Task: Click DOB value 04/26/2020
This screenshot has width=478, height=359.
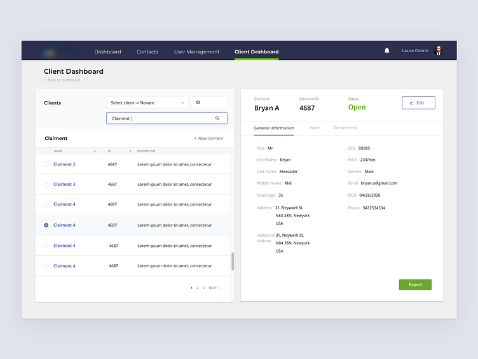Action: (369, 195)
